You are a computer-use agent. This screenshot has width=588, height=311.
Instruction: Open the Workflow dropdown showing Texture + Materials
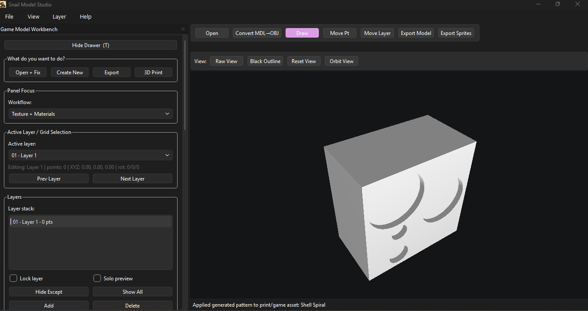[90, 114]
